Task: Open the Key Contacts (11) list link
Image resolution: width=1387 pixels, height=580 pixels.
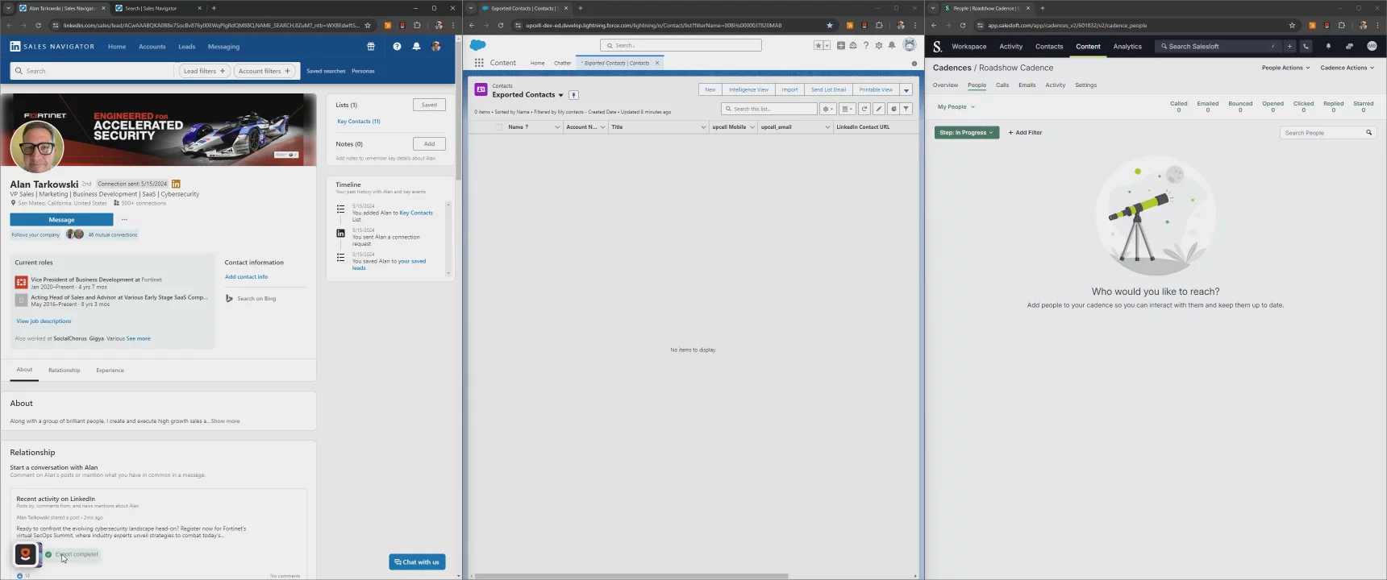Action: (358, 122)
